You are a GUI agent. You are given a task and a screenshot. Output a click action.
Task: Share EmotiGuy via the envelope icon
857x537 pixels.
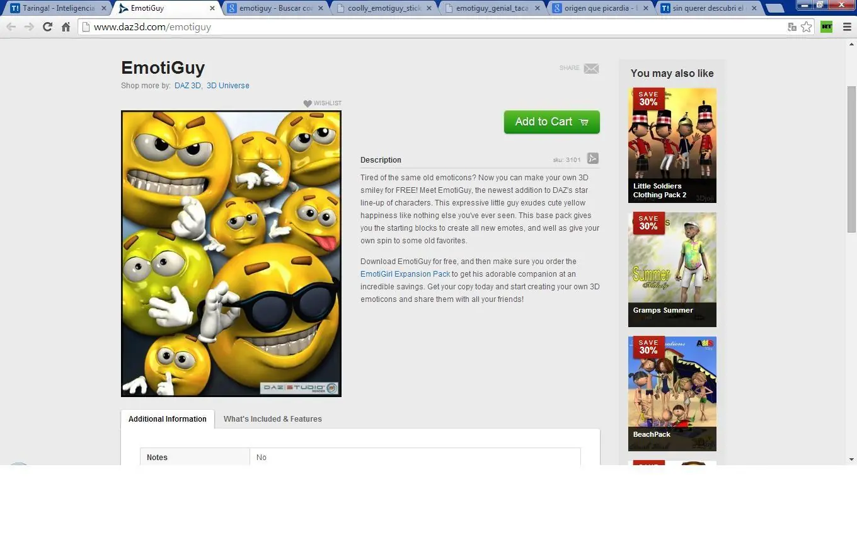(x=591, y=69)
